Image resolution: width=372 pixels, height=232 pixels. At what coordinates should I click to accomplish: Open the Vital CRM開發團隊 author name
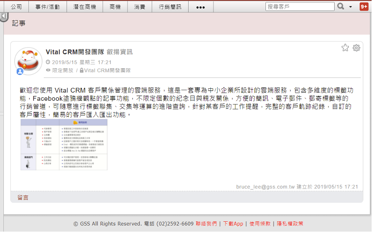pyautogui.click(x=75, y=52)
